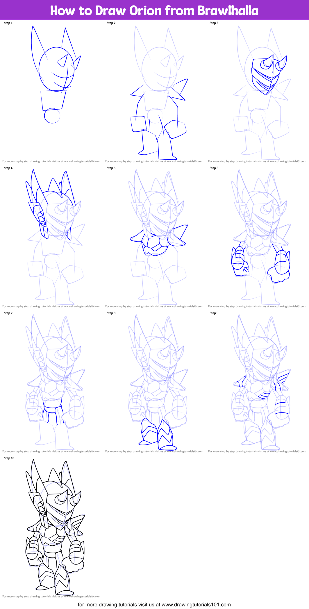The height and width of the screenshot is (609, 309).
Task: Click the 'Step 1' label
Action: [x=8, y=23]
